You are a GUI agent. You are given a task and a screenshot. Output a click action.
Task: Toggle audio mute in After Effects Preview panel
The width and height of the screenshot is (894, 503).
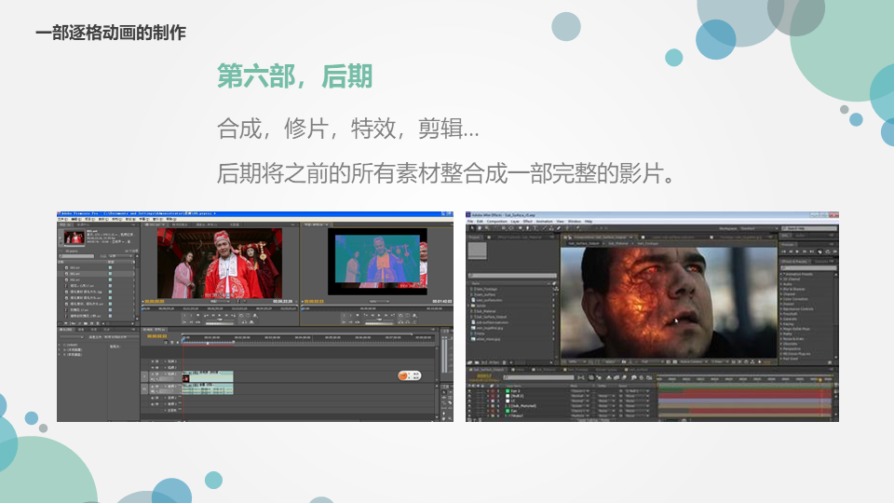click(x=819, y=251)
